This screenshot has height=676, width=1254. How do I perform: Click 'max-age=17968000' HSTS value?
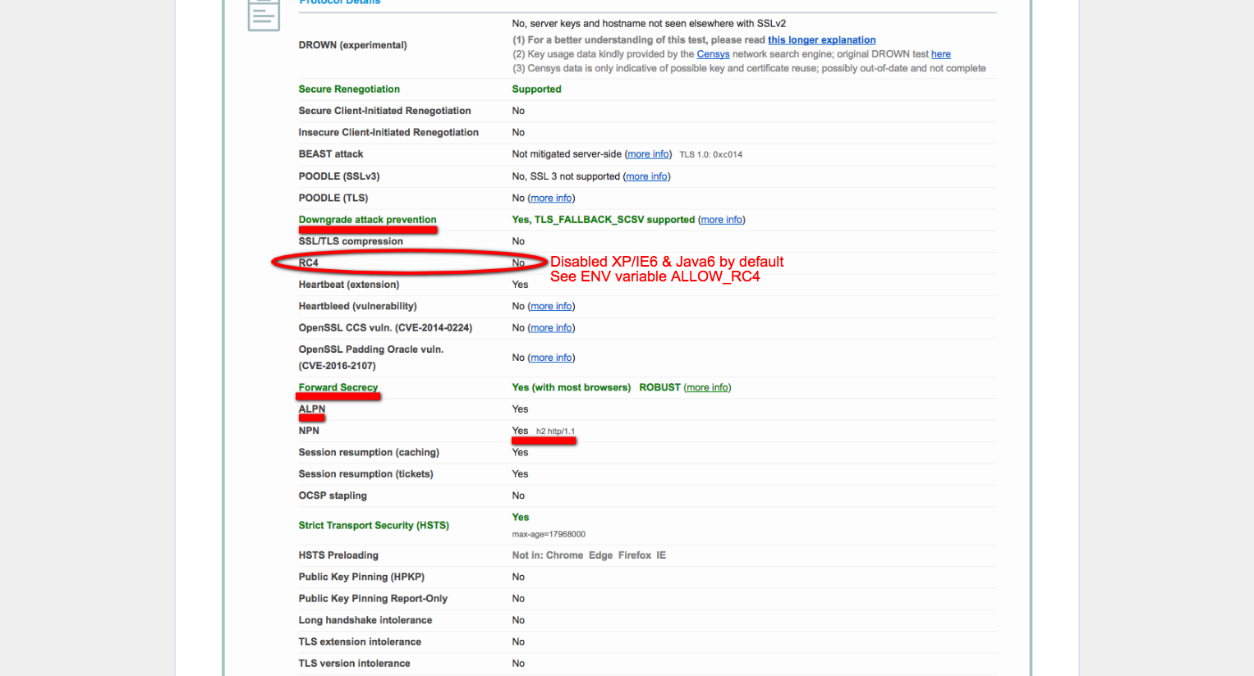coord(549,534)
